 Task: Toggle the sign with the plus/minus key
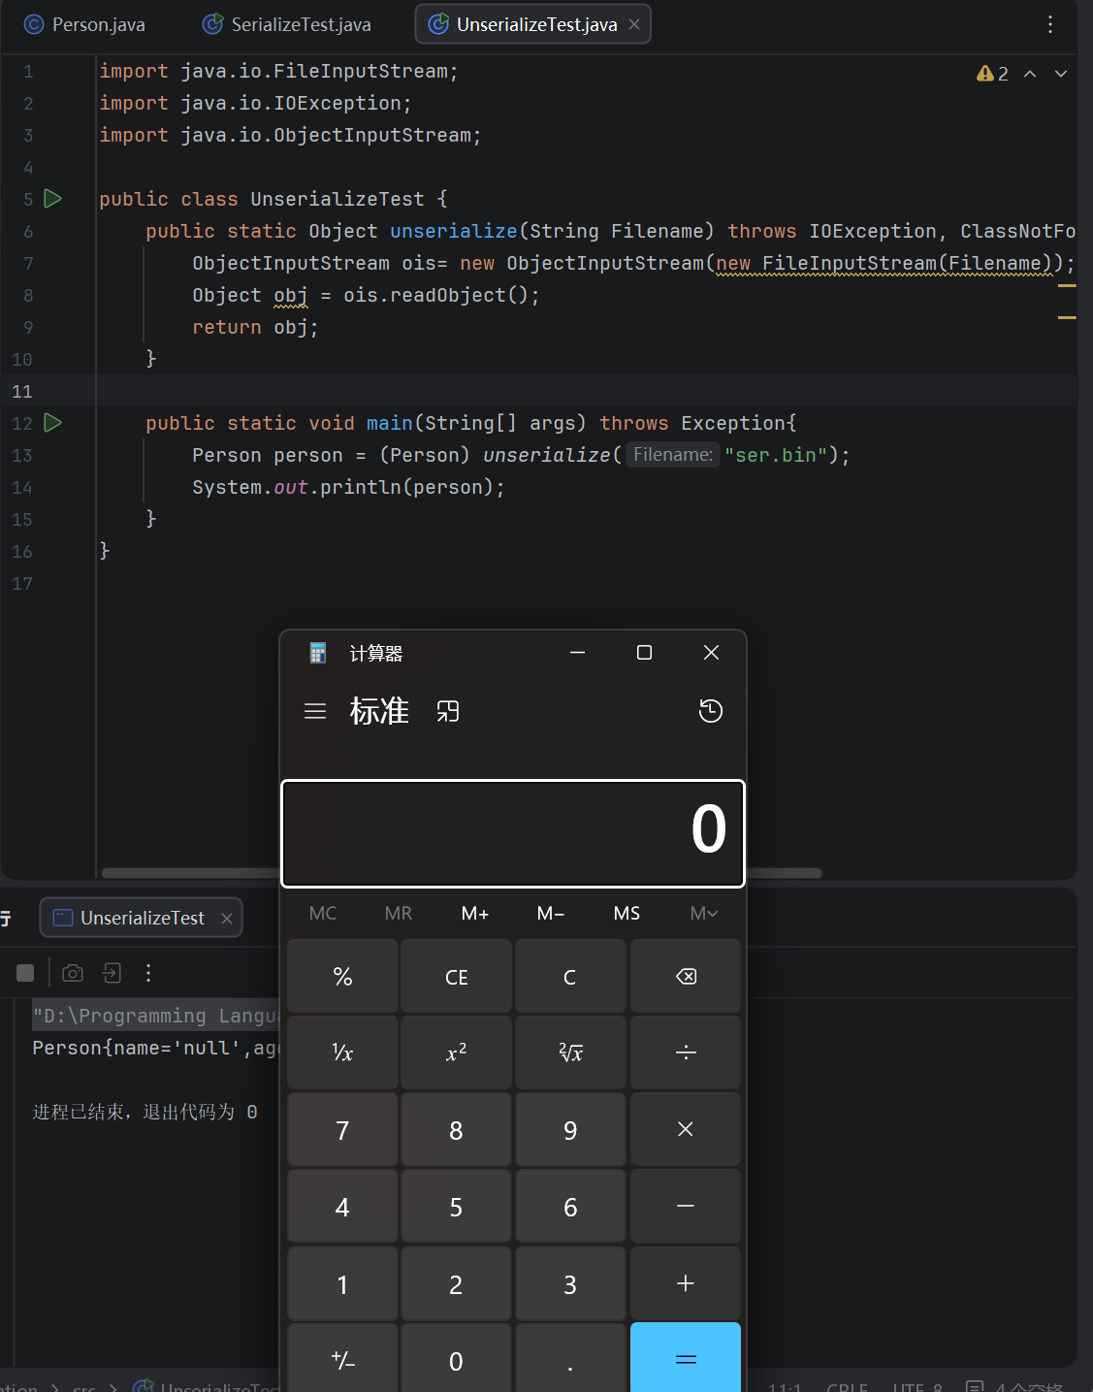click(342, 1359)
